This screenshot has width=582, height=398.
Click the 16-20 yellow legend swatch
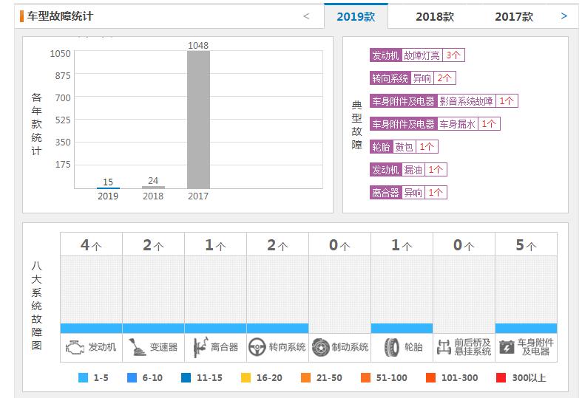(246, 377)
